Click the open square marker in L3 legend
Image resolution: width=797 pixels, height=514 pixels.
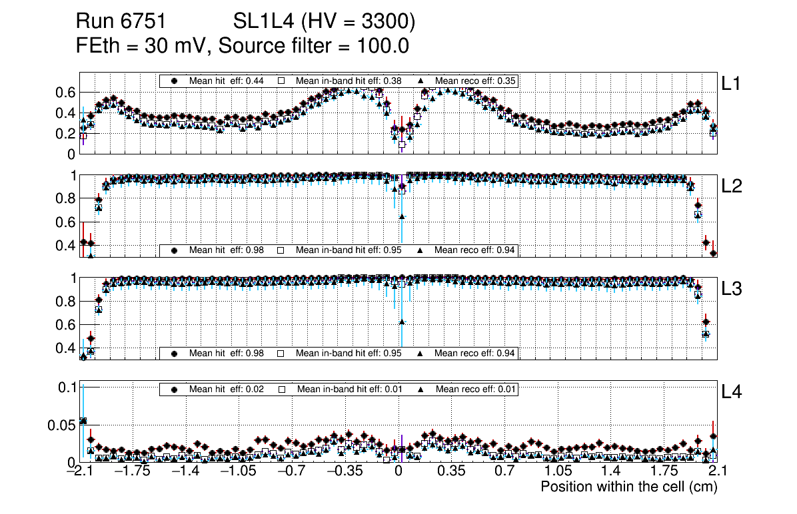[x=281, y=353]
